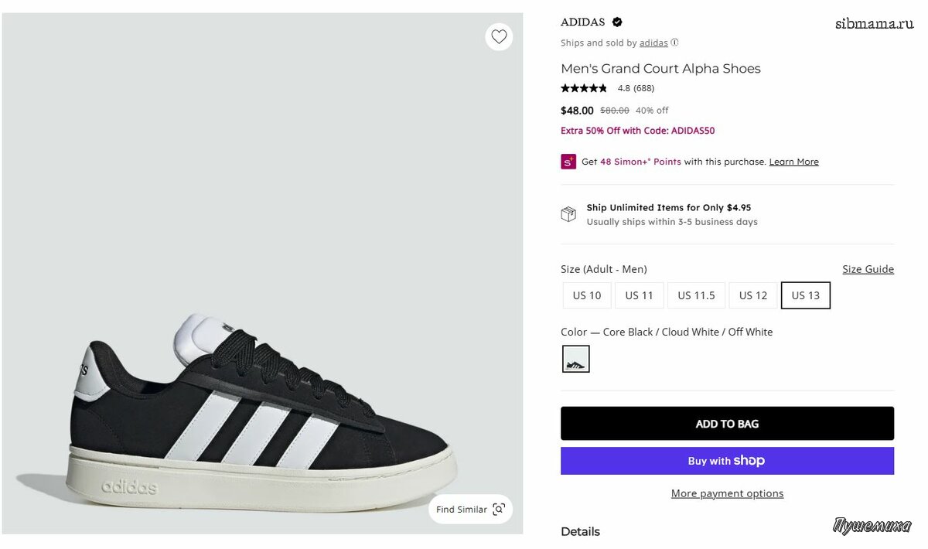
Task: Click the adidas seller link
Action: click(653, 43)
